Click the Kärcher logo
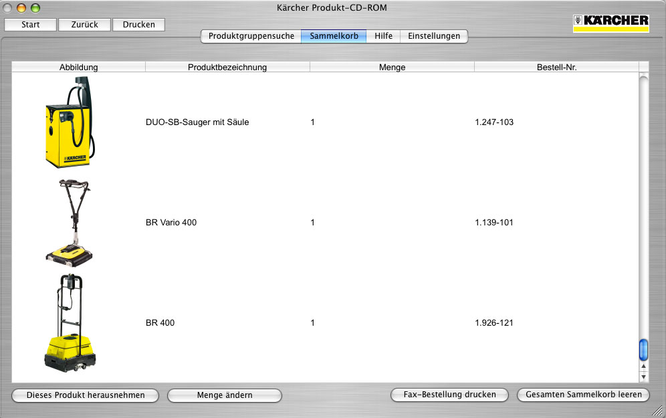The width and height of the screenshot is (666, 418). (611, 23)
